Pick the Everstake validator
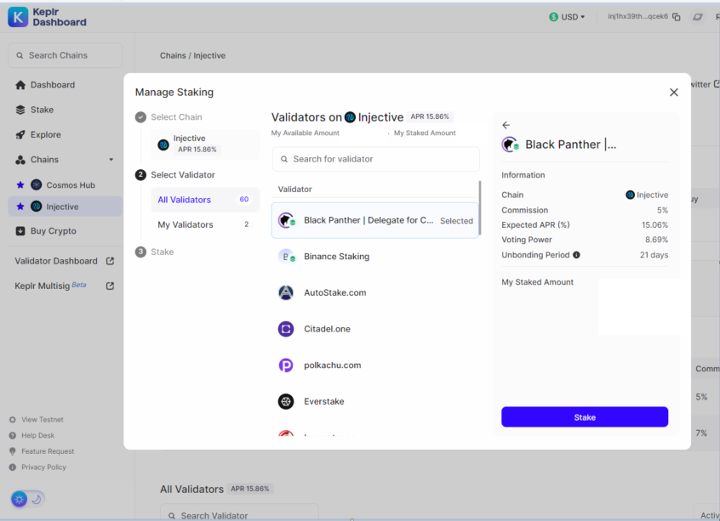This screenshot has width=720, height=521. 374,401
